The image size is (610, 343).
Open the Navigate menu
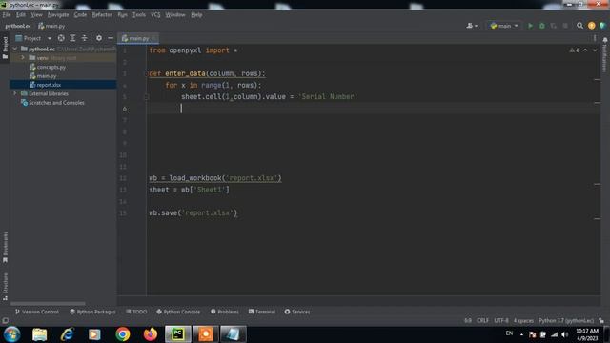pos(58,15)
